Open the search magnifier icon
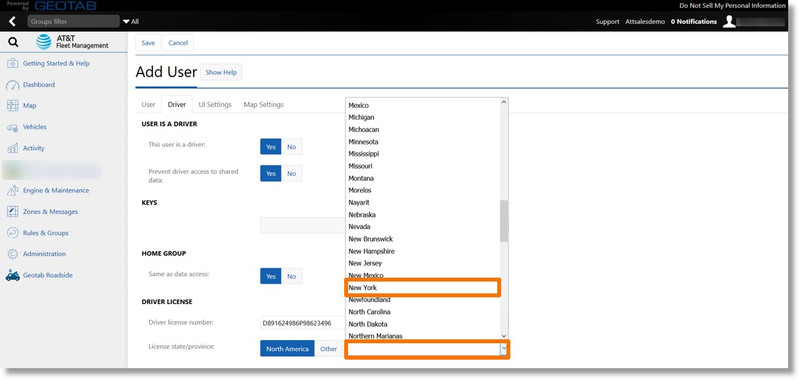This screenshot has height=380, width=800. pyautogui.click(x=12, y=43)
